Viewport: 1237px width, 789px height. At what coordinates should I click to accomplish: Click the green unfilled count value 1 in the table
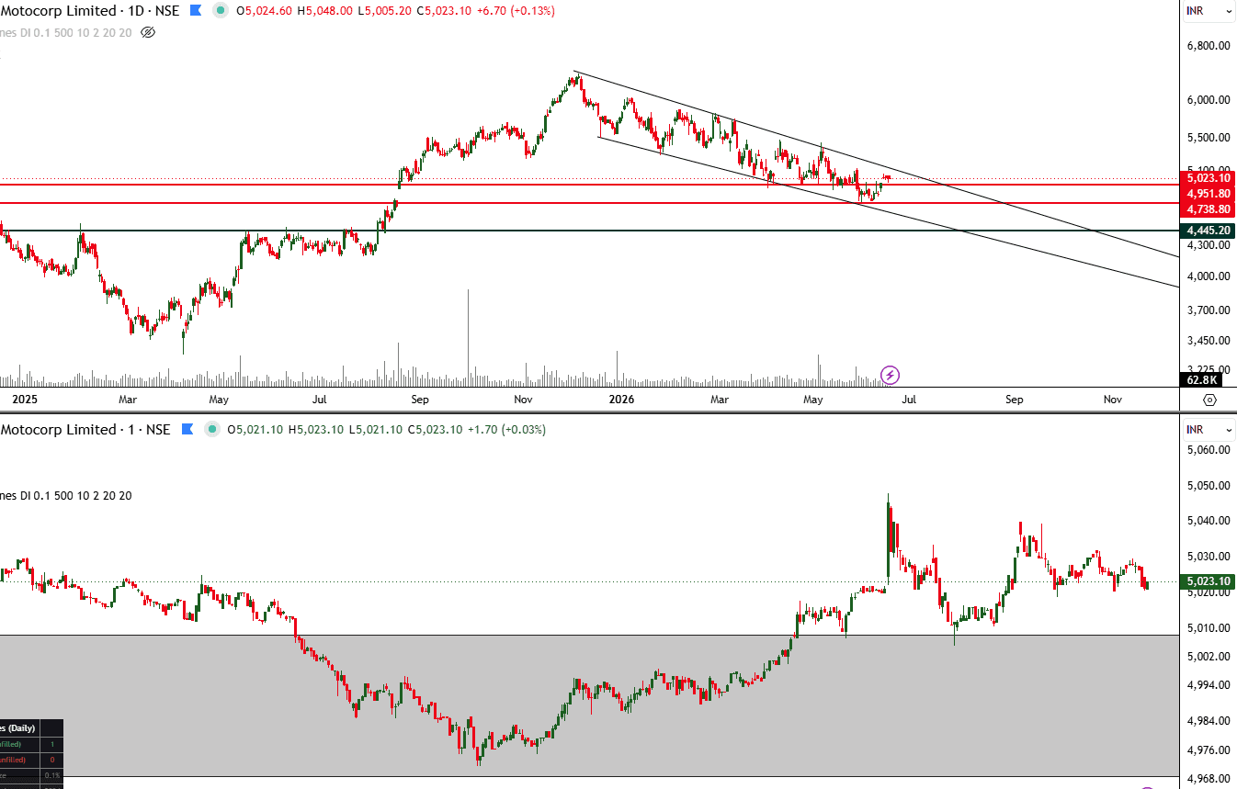click(x=52, y=744)
